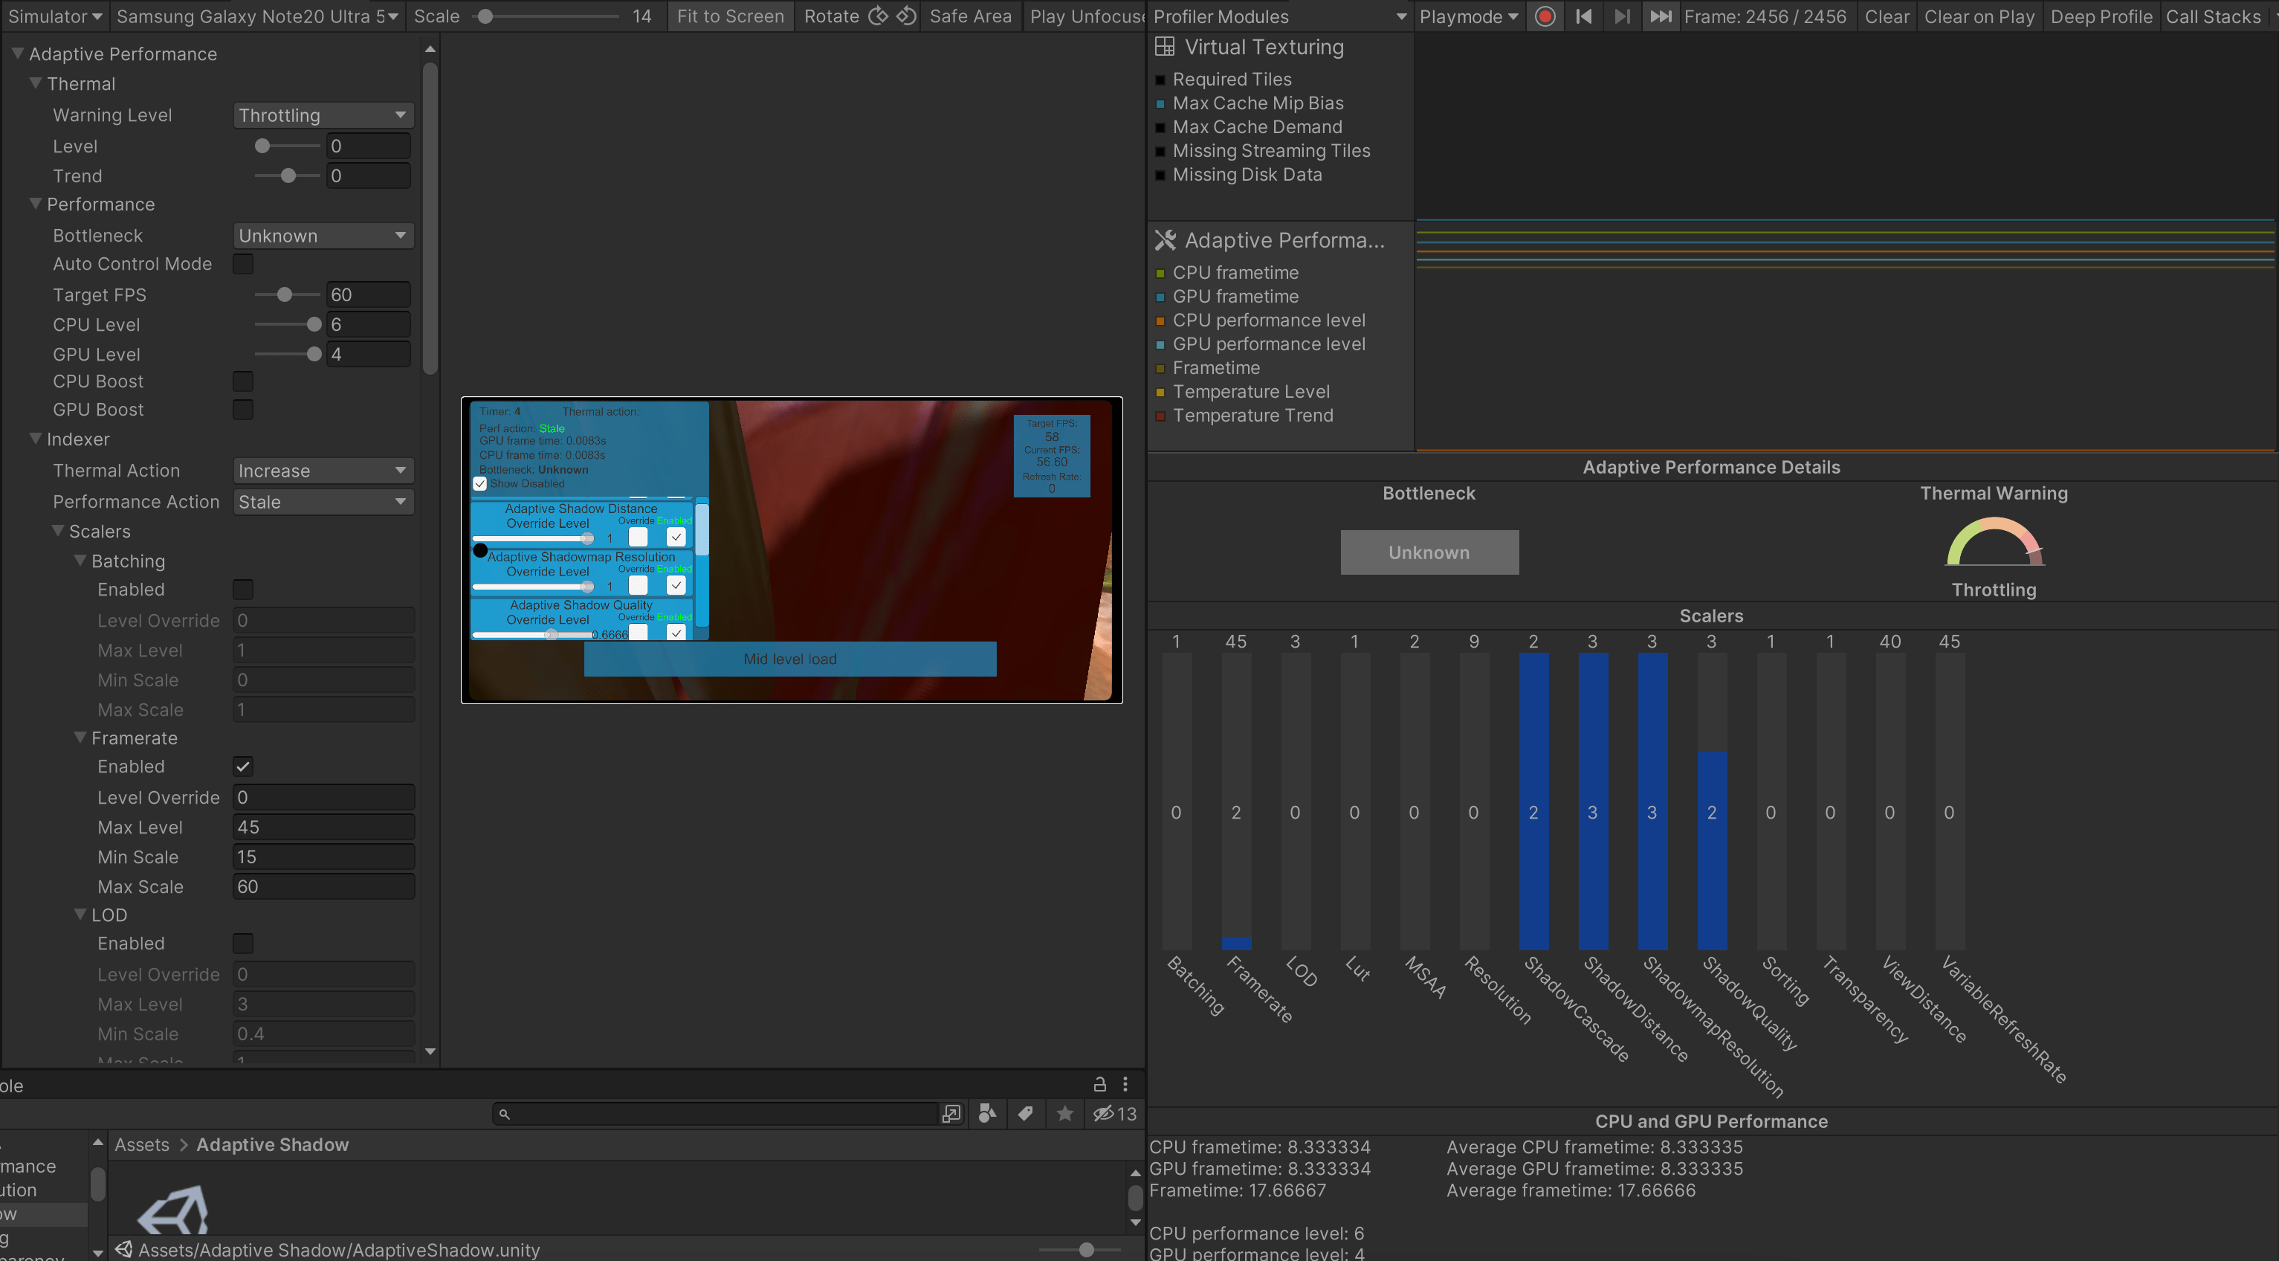Viewport: 2279px width, 1261px height.
Task: Uncheck the Framerate Enabled checkbox
Action: 242,767
